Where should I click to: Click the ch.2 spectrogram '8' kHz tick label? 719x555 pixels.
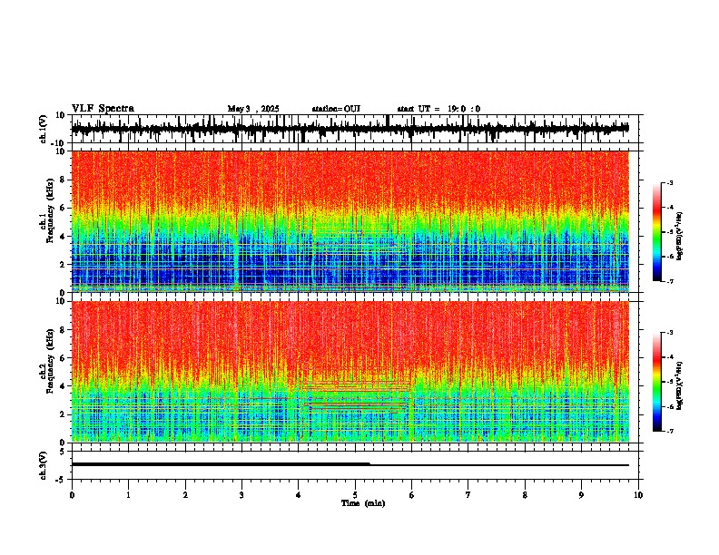[x=64, y=330]
